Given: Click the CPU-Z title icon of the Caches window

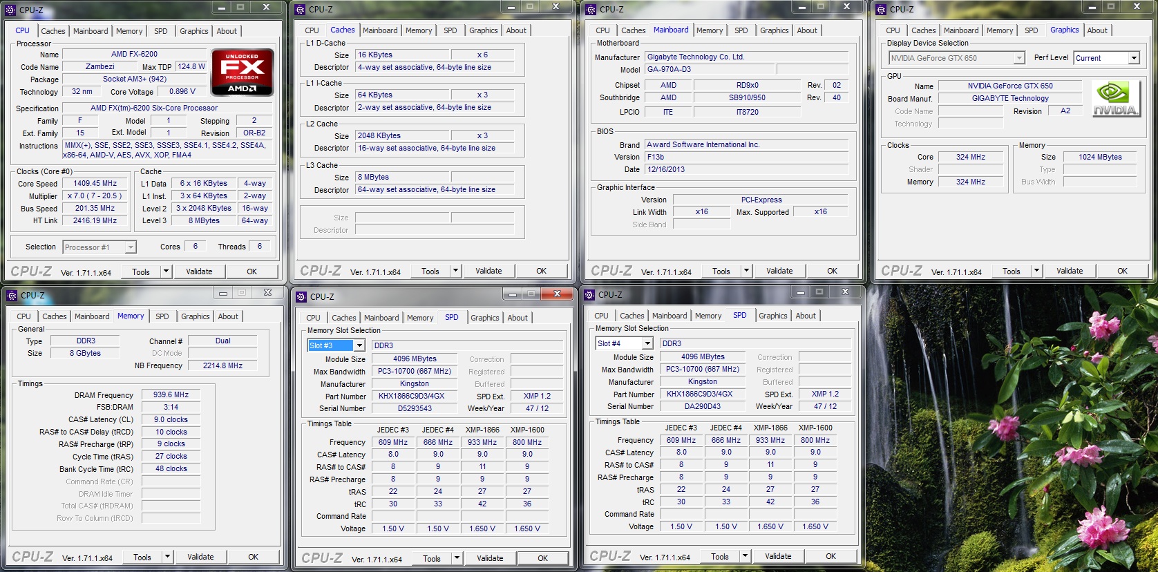Looking at the screenshot, I should pyautogui.click(x=300, y=10).
